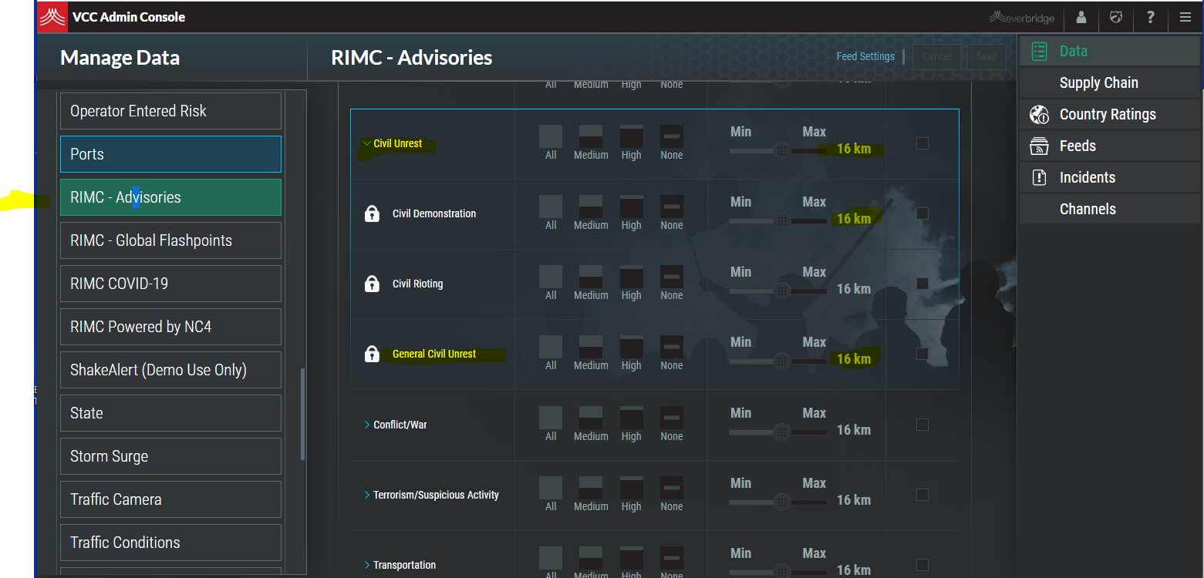Open the Data menu item
This screenshot has height=578, width=1204.
point(1110,52)
